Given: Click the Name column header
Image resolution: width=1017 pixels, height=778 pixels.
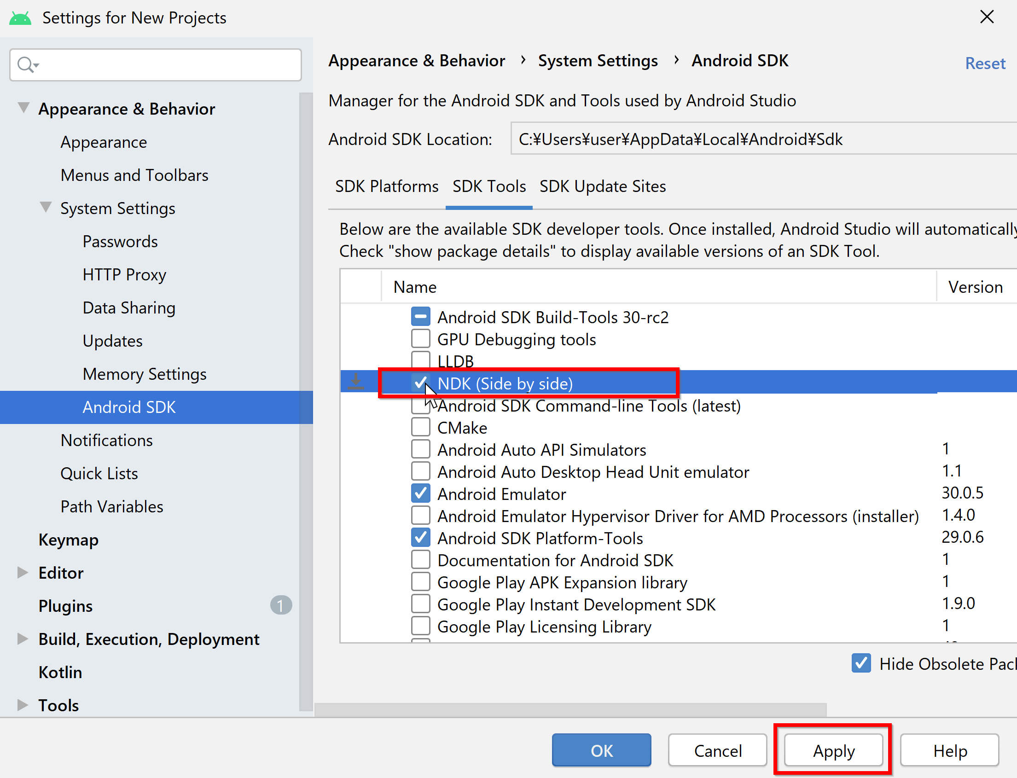Looking at the screenshot, I should (x=658, y=287).
